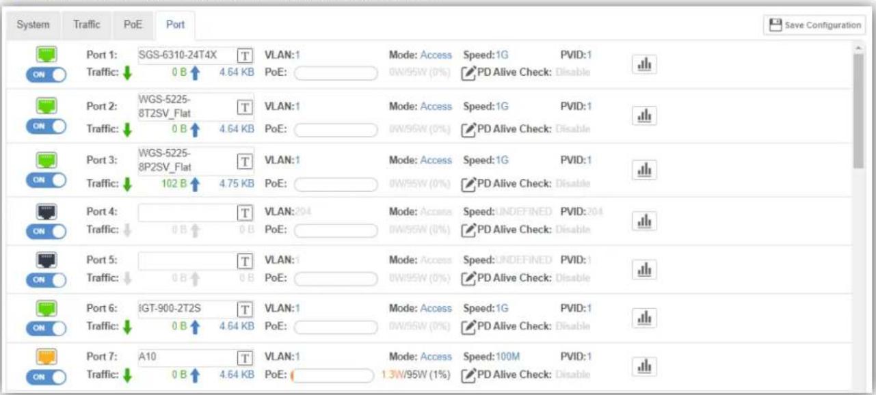The image size is (876, 395).
Task: Edit PD Alive Check pencil icon for Port 5
Action: tap(468, 278)
